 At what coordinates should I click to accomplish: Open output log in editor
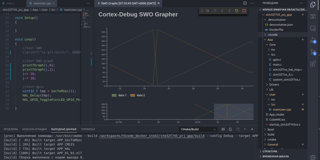click(237, 129)
